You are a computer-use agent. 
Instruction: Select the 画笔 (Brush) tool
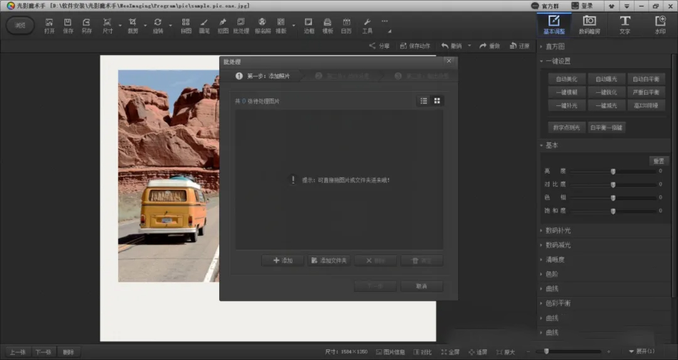[x=204, y=26]
